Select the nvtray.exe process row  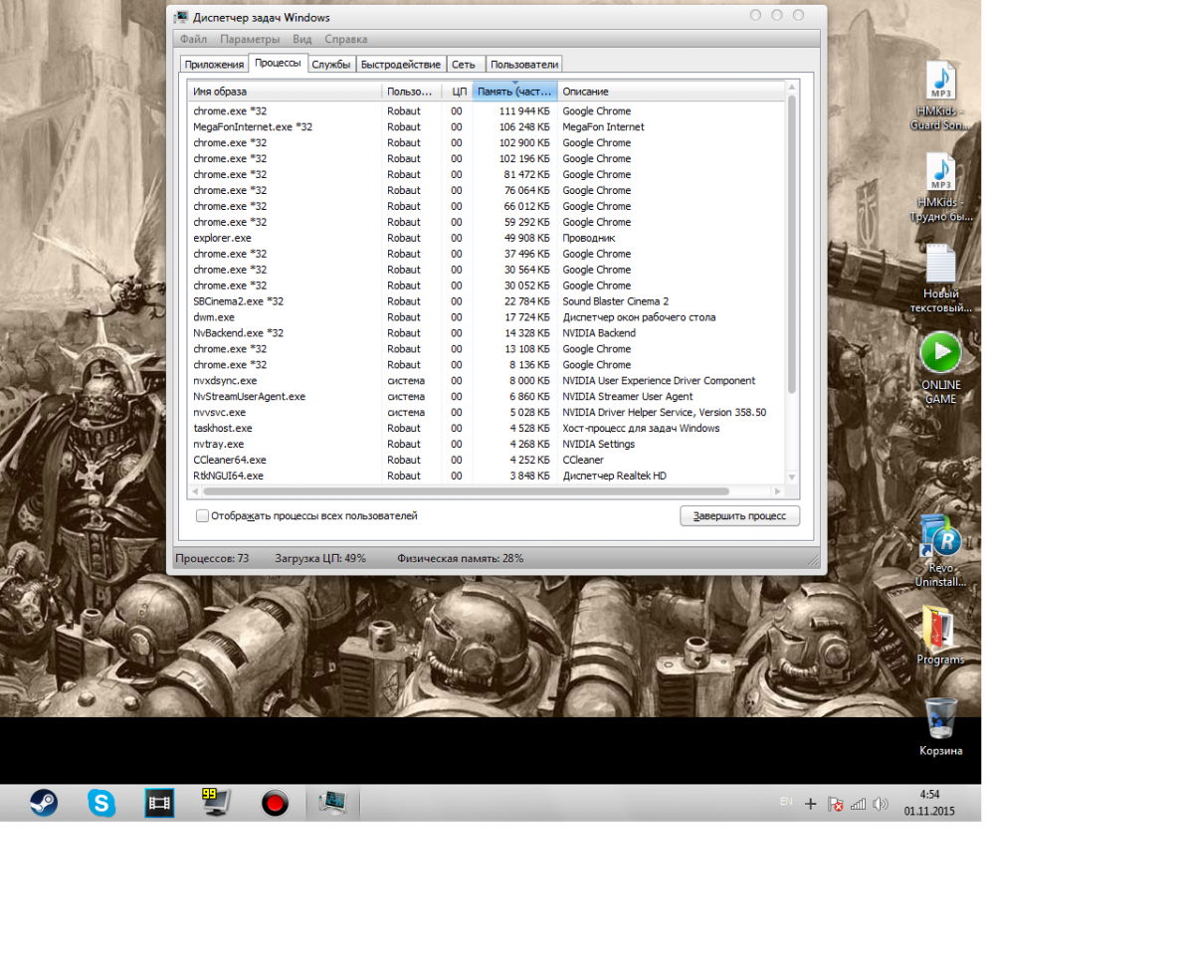click(x=488, y=445)
